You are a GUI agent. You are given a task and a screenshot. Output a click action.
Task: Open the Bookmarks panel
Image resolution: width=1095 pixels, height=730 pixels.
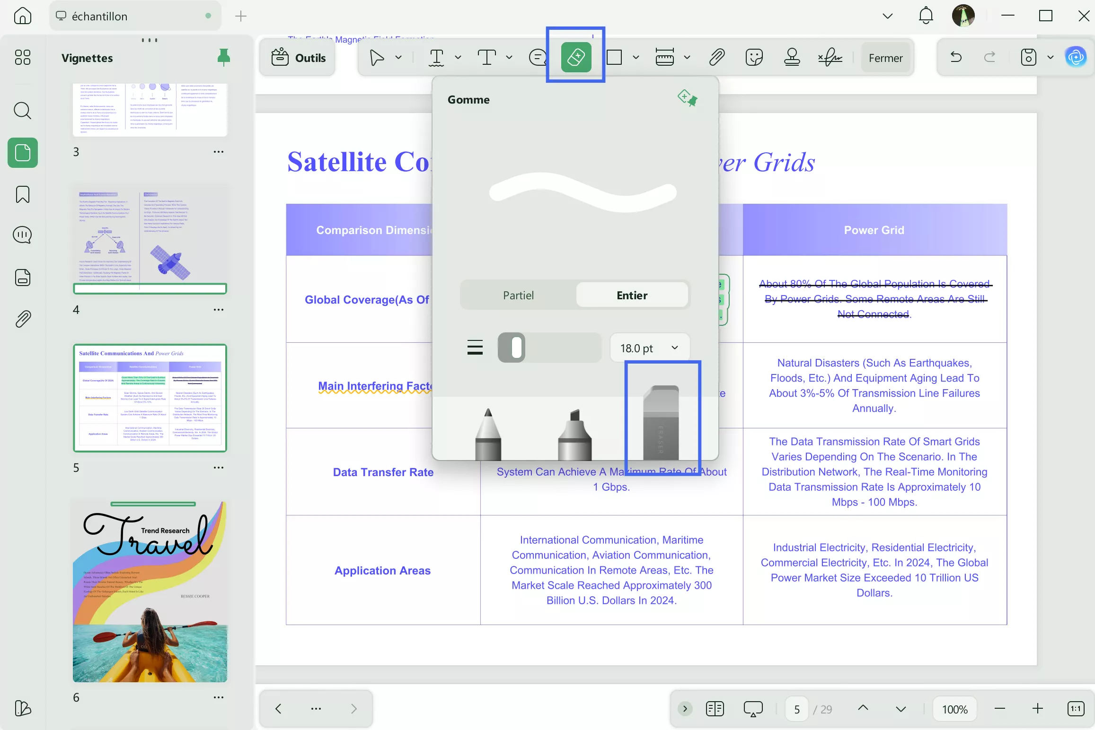(x=22, y=194)
